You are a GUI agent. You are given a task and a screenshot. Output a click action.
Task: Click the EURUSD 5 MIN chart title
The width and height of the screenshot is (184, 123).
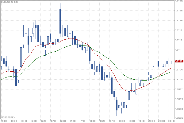[9, 2]
